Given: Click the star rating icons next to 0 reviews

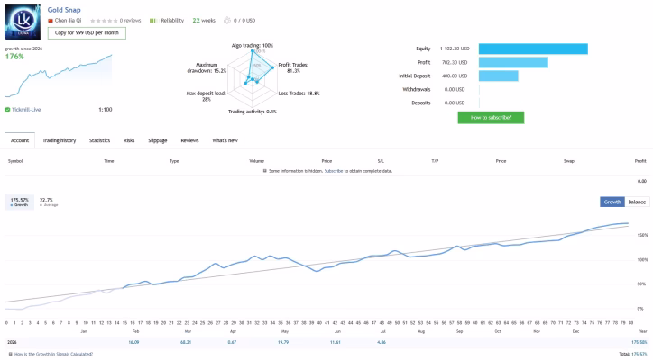Looking at the screenshot, I should point(104,21).
